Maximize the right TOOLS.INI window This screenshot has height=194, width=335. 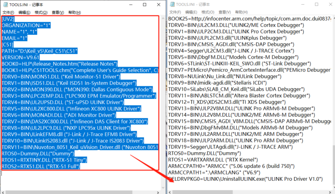click(x=317, y=4)
